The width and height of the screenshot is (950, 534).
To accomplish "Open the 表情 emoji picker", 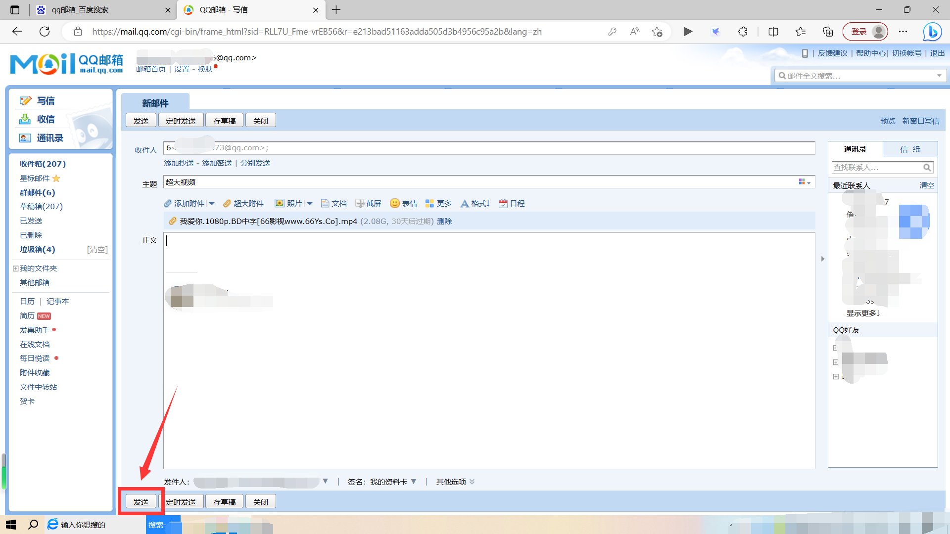I will coord(395,203).
